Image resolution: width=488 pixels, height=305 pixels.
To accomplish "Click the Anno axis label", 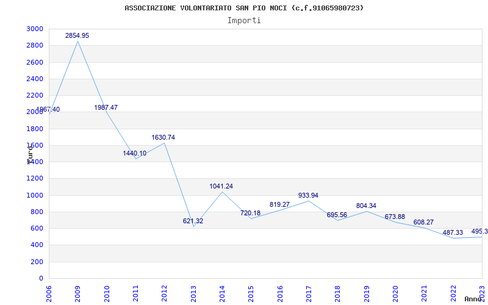I will pos(473,299).
